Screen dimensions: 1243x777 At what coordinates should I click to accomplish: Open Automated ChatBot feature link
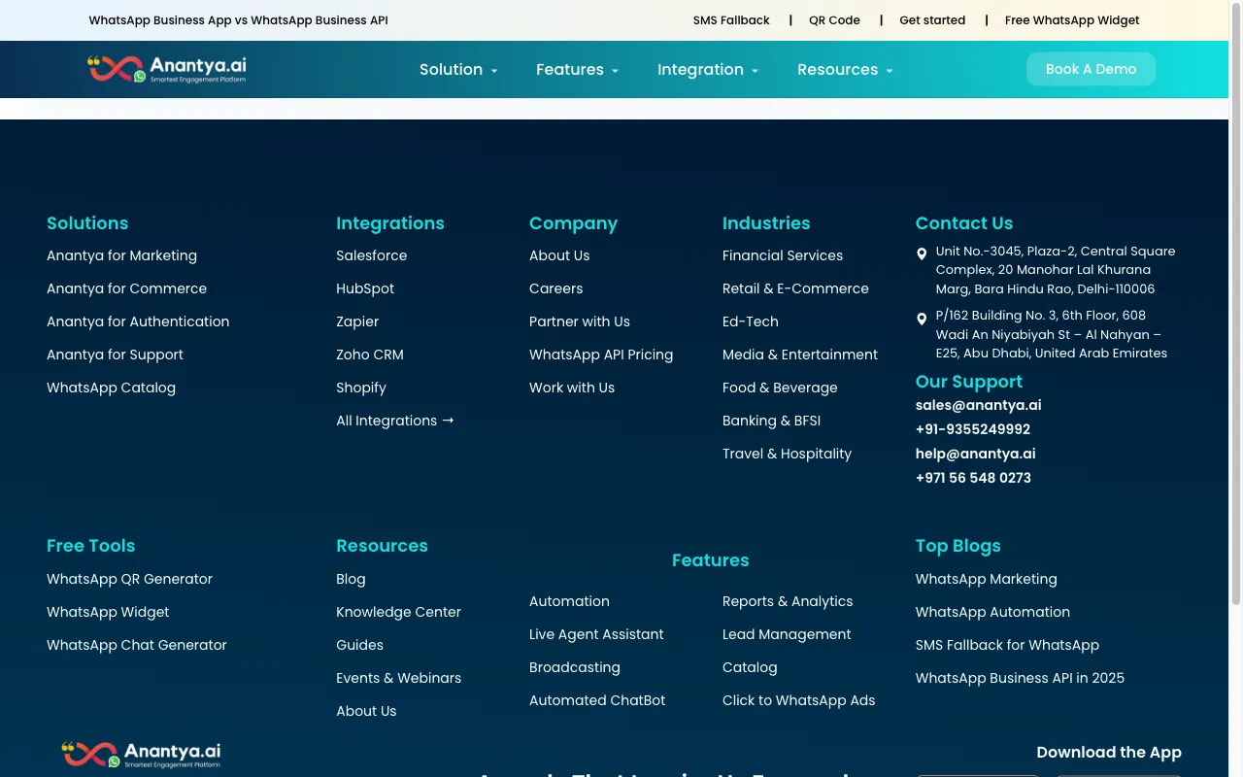tap(597, 700)
